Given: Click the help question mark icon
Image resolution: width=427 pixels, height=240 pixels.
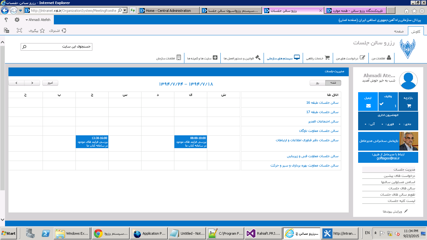Looking at the screenshot, I should 6,20.
